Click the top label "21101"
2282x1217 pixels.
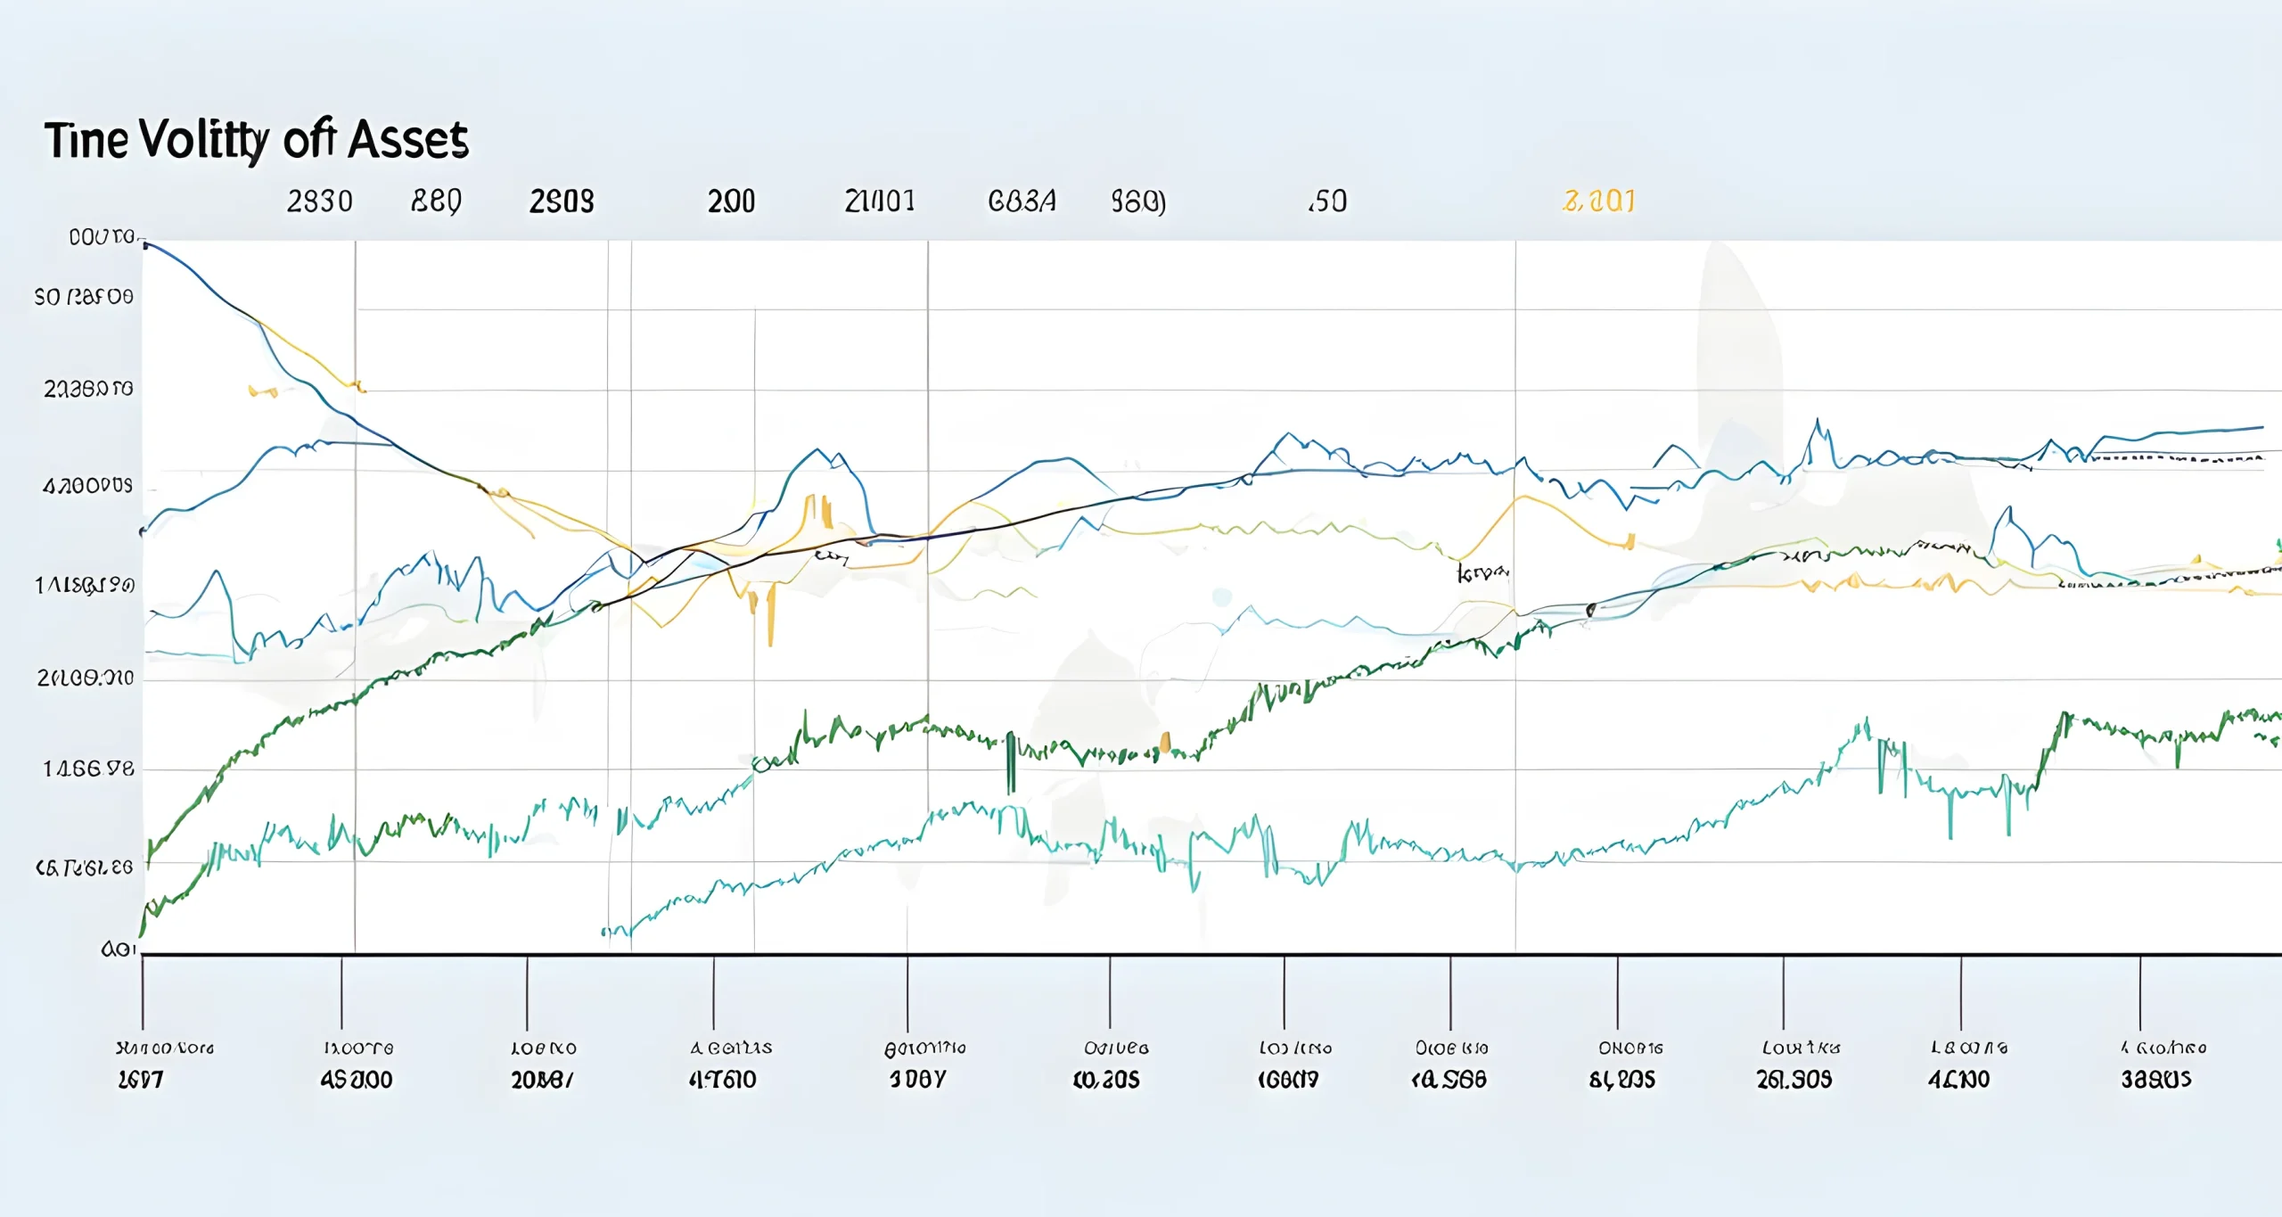click(880, 201)
